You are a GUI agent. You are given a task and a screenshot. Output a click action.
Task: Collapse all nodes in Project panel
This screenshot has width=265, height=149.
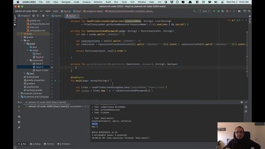pos(38,16)
